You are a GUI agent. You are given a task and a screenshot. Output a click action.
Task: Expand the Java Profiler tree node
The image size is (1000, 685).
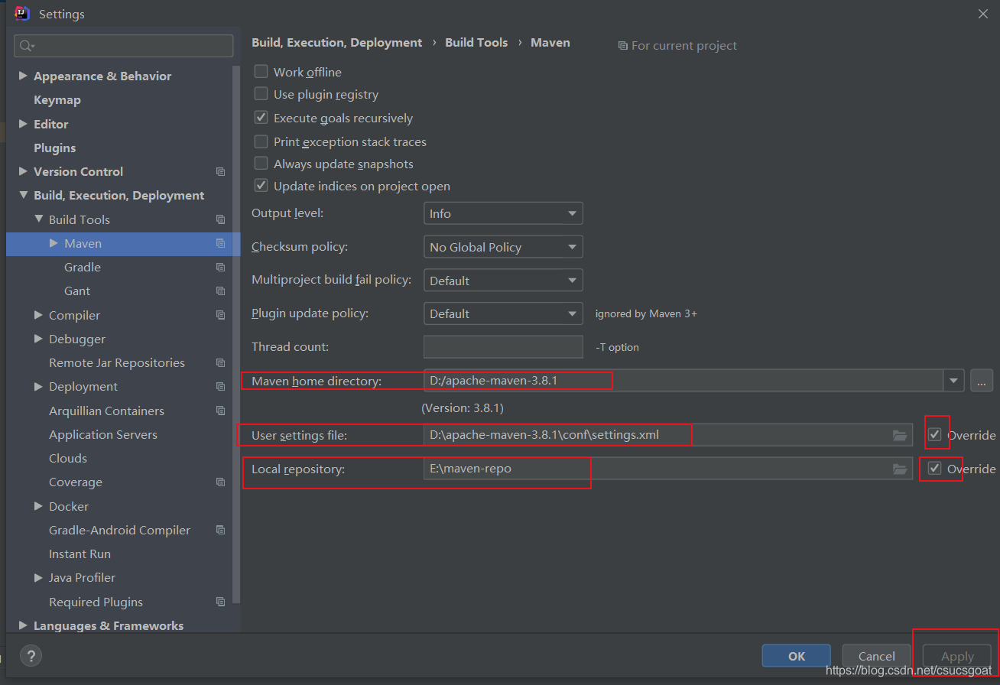pos(38,578)
